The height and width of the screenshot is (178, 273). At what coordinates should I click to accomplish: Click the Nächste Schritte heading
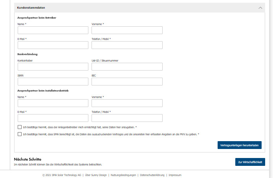point(27,159)
